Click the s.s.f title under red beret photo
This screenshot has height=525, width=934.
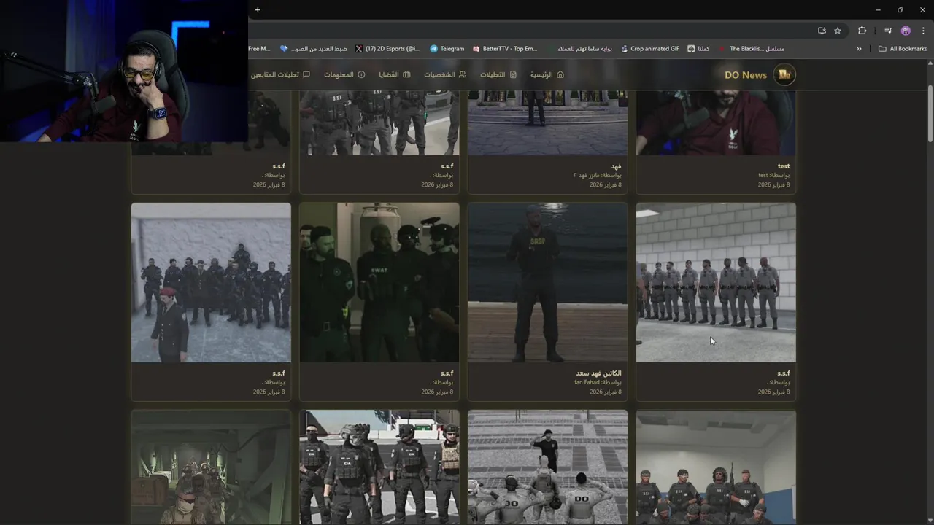pos(279,373)
